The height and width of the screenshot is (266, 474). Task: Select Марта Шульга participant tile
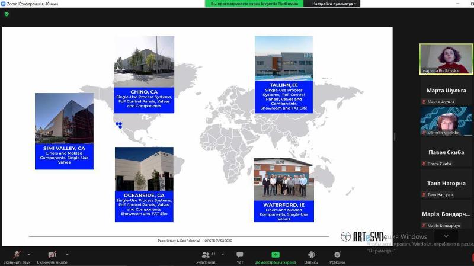point(446,91)
